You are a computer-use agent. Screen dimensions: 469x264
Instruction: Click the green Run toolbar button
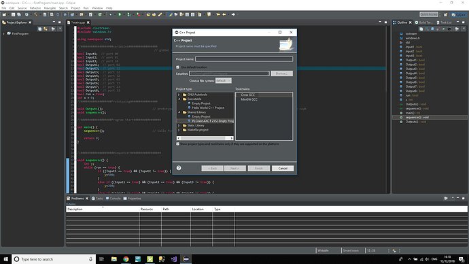click(120, 14)
